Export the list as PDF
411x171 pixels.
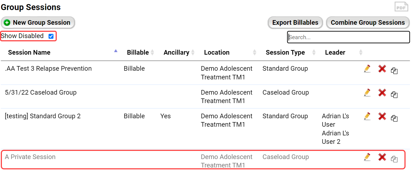pyautogui.click(x=401, y=7)
